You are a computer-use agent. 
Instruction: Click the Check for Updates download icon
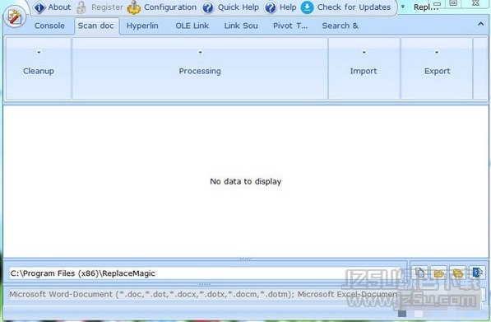click(x=307, y=7)
